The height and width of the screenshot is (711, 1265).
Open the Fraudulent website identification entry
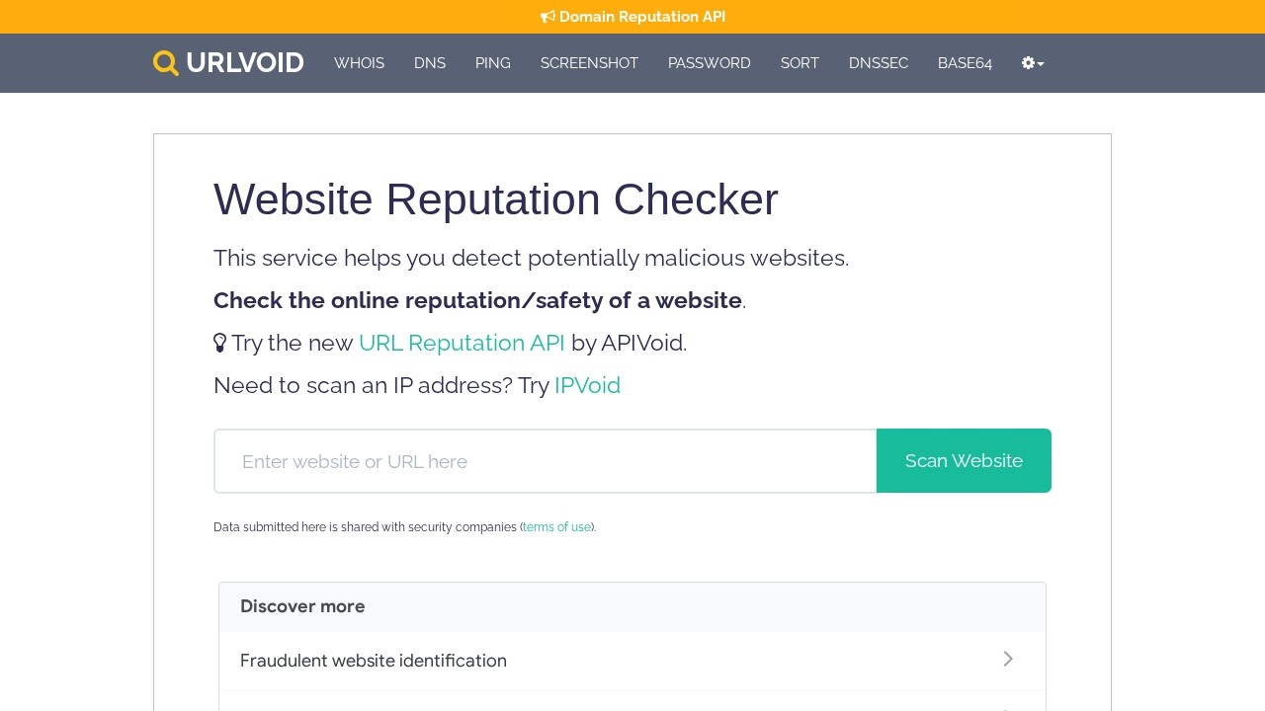(374, 661)
